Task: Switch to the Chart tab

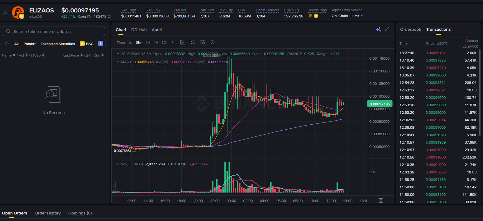Action: tap(121, 30)
